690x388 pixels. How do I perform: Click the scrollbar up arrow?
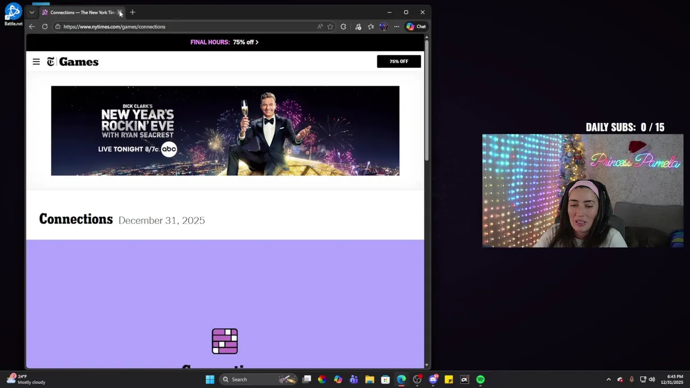tap(426, 38)
